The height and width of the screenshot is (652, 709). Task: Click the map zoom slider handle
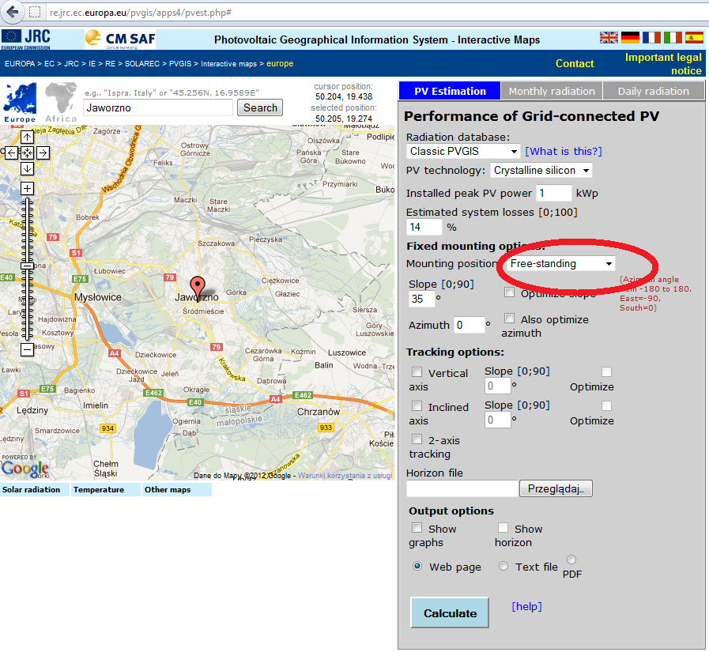[x=27, y=266]
